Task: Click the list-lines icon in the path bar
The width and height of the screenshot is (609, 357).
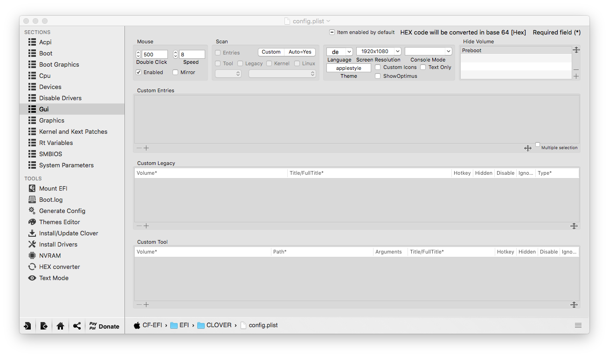Action: pos(578,325)
